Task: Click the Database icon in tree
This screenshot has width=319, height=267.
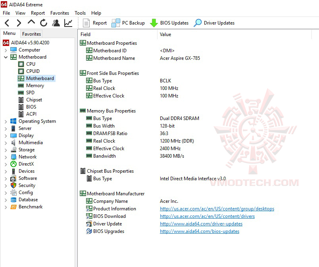Action: [13, 200]
